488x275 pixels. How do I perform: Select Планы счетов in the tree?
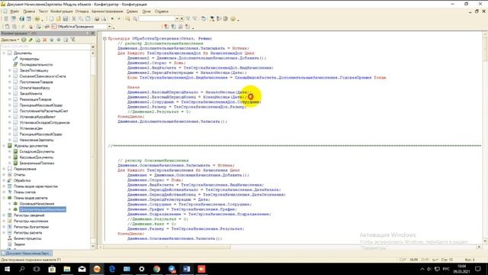click(24, 192)
